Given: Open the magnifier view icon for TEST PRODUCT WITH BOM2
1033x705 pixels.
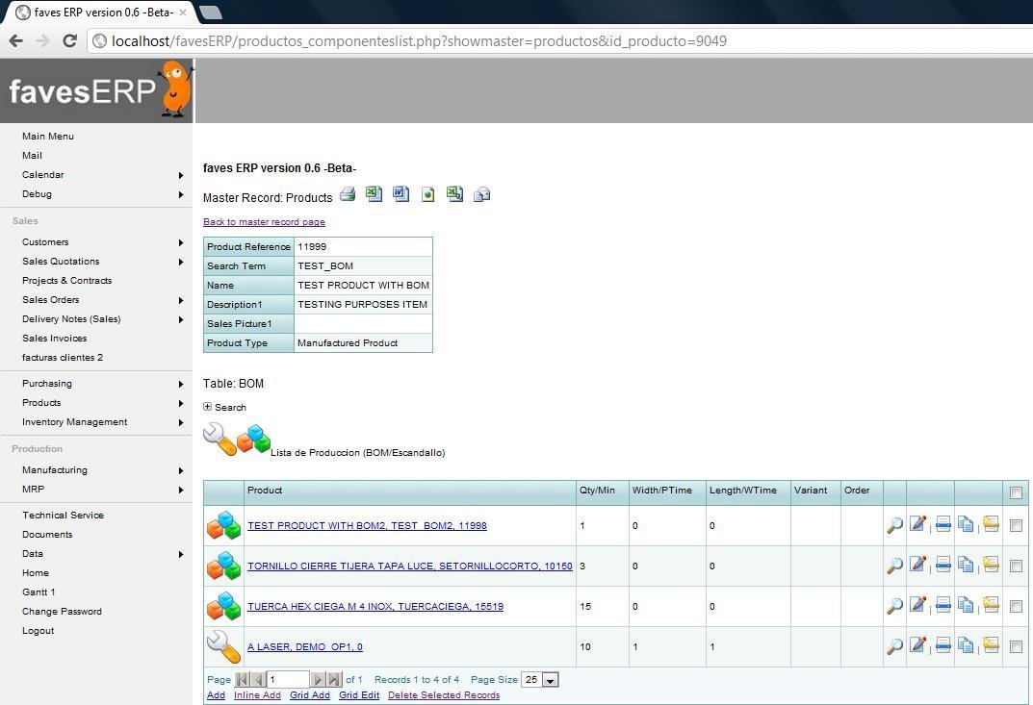Looking at the screenshot, I should pos(893,525).
